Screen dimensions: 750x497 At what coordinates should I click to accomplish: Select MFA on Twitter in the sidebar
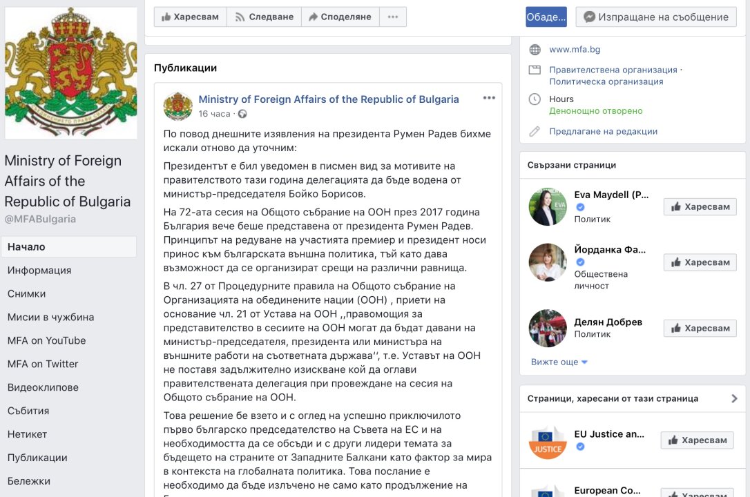point(43,364)
